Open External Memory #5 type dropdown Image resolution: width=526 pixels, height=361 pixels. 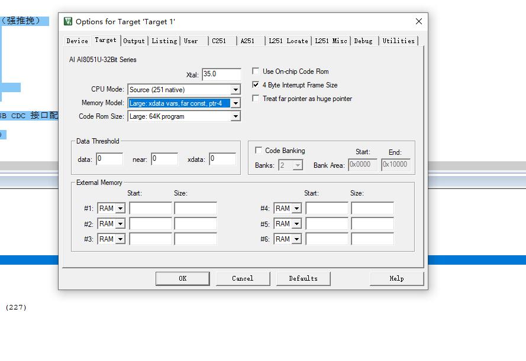pyautogui.click(x=296, y=223)
